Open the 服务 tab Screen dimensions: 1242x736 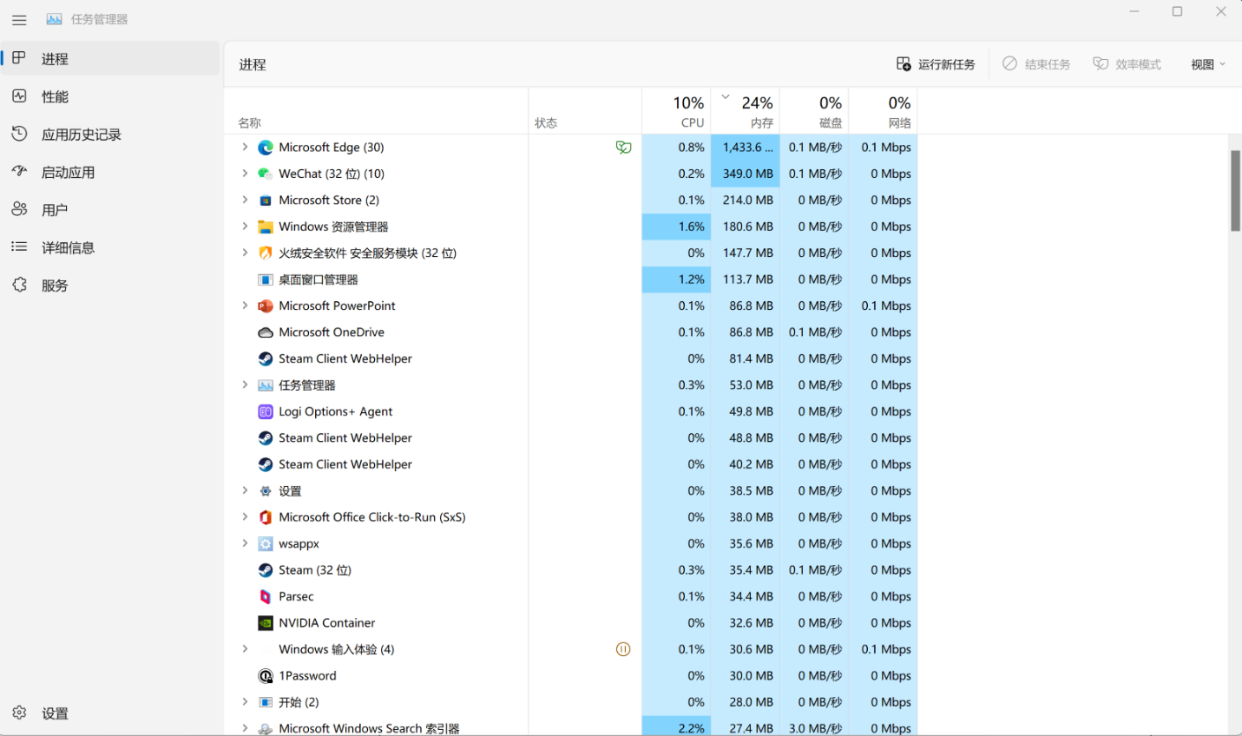coord(111,286)
